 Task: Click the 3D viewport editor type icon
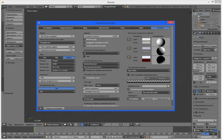click(4, 125)
